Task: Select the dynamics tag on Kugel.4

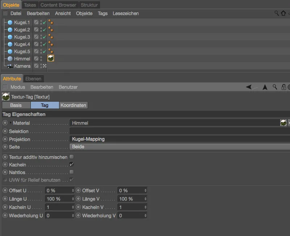Action: [51, 44]
